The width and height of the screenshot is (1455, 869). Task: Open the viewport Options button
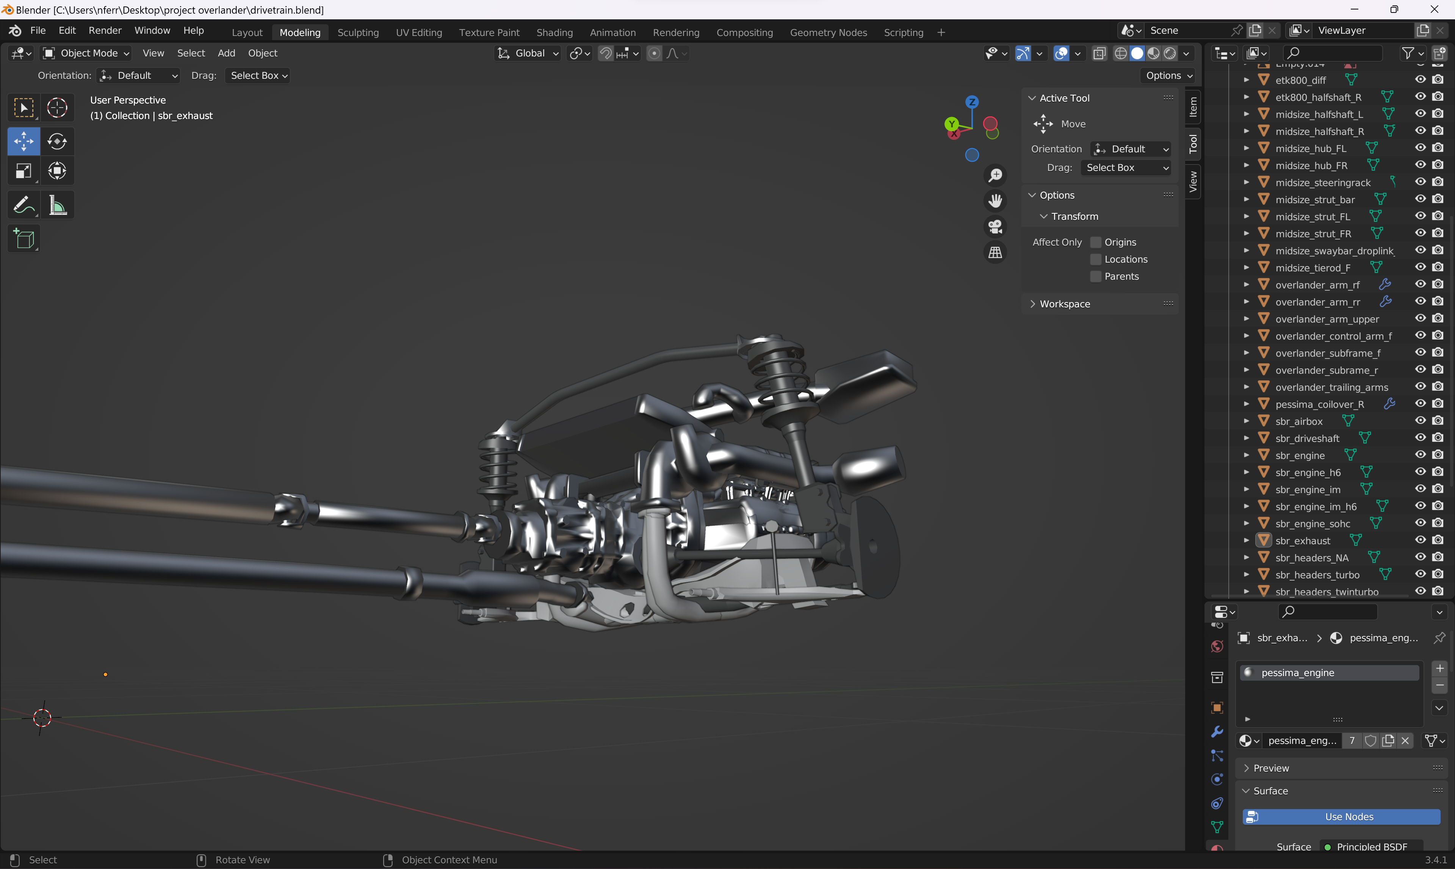tap(1169, 75)
